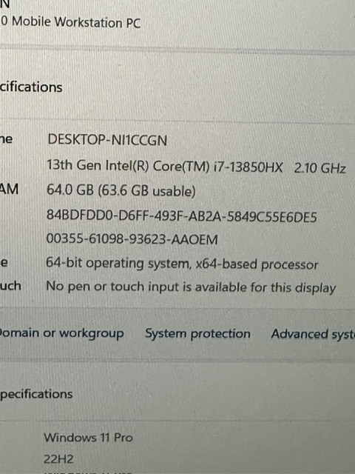Click the product ID 00355-61098-93623-AAOEM

pos(132,239)
